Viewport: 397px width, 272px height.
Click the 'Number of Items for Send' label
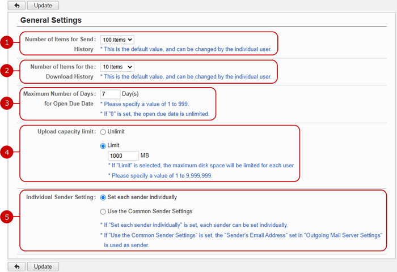click(x=61, y=40)
